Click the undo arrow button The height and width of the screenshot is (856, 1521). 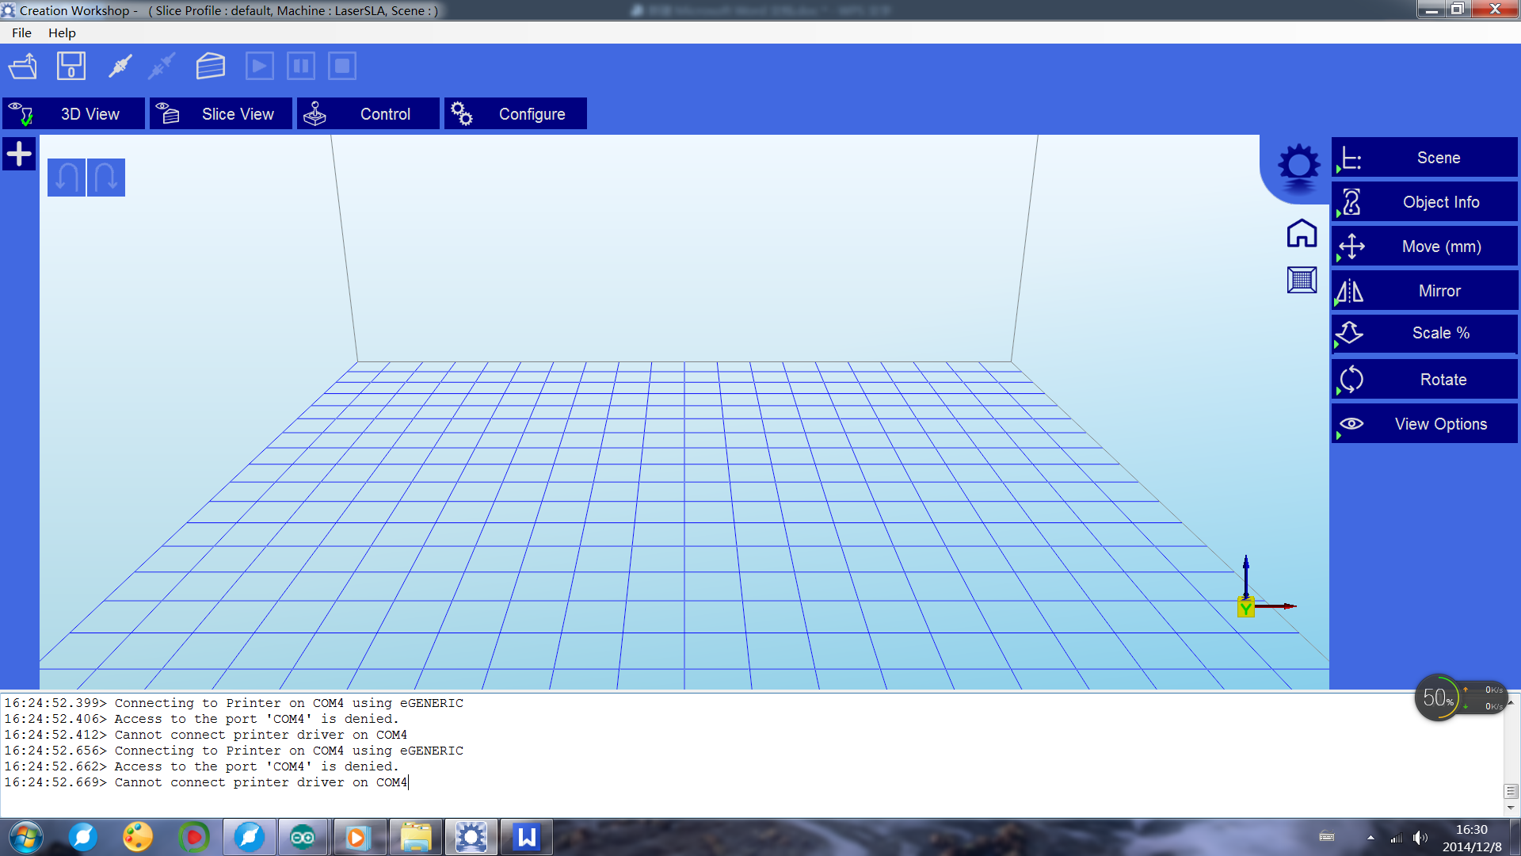(x=67, y=178)
